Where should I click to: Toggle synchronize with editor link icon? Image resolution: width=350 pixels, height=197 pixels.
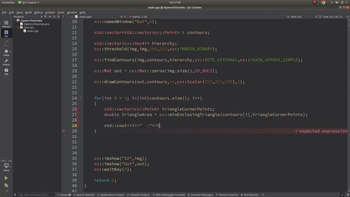click(50, 17)
